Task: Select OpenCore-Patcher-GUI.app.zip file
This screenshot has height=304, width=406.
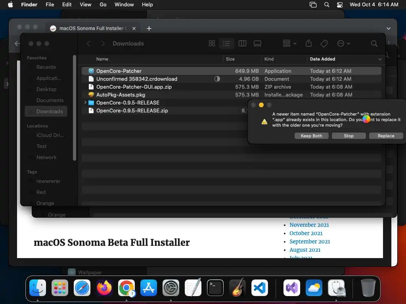Action: point(231,87)
